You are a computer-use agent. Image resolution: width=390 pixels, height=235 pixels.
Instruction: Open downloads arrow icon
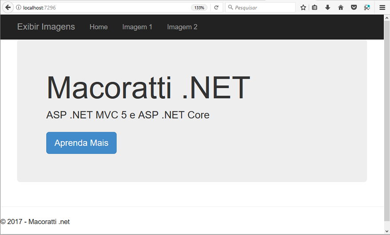coord(327,8)
